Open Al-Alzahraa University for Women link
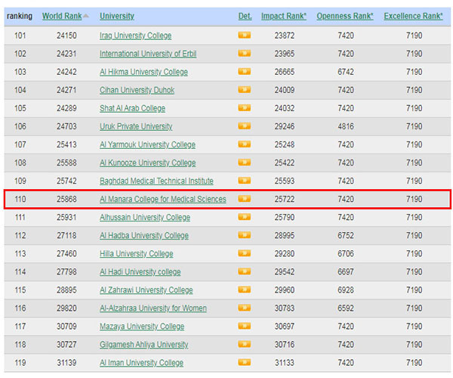 click(153, 308)
